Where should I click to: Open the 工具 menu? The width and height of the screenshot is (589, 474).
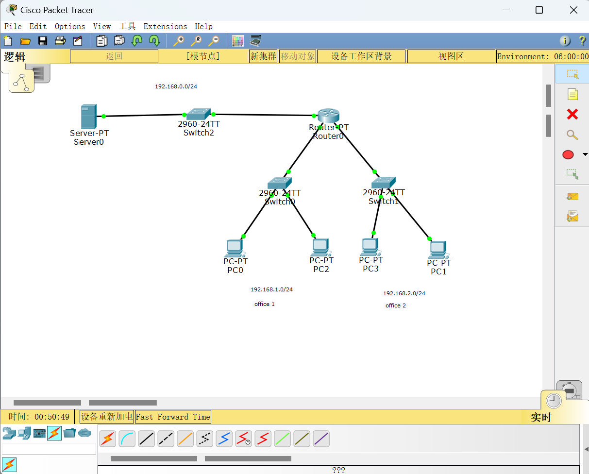127,26
